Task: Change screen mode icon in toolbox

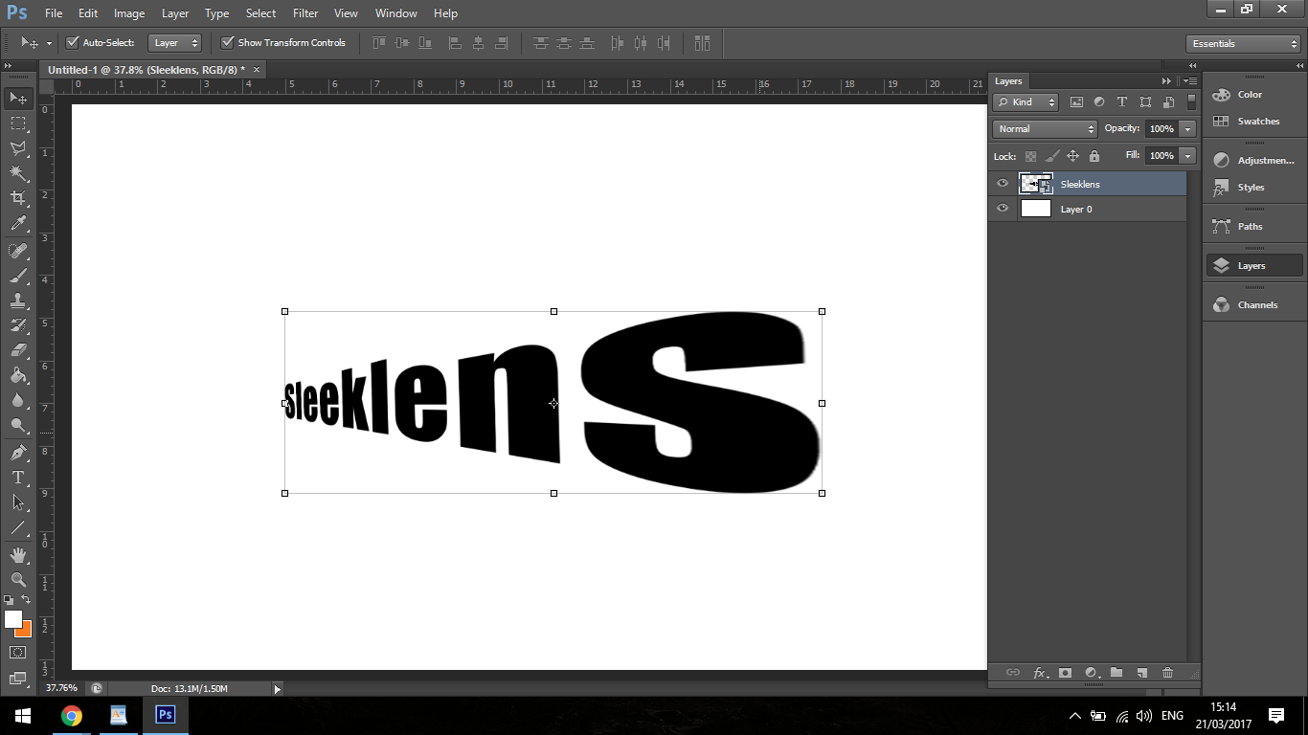Action: click(x=18, y=679)
